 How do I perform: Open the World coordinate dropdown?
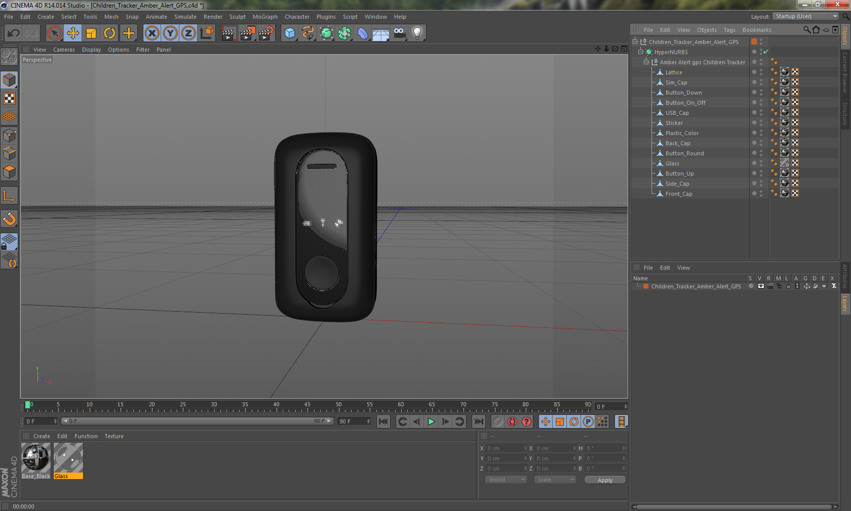[506, 480]
